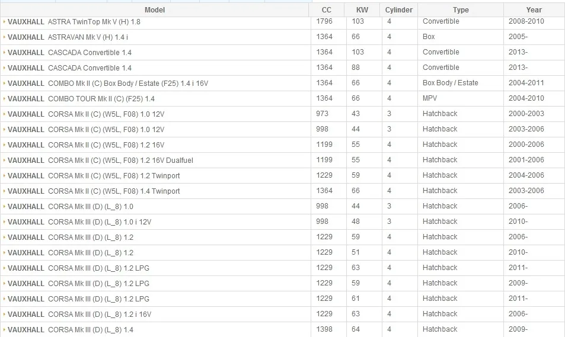The width and height of the screenshot is (565, 337).
Task: Select CORSA Mk III (D) (L_8) 1.0 i 12V
Action: pos(79,222)
